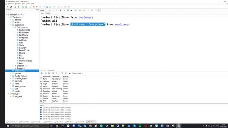The image size is (228, 128).
Task: Open the Tools menu
Action: click(x=28, y=4)
